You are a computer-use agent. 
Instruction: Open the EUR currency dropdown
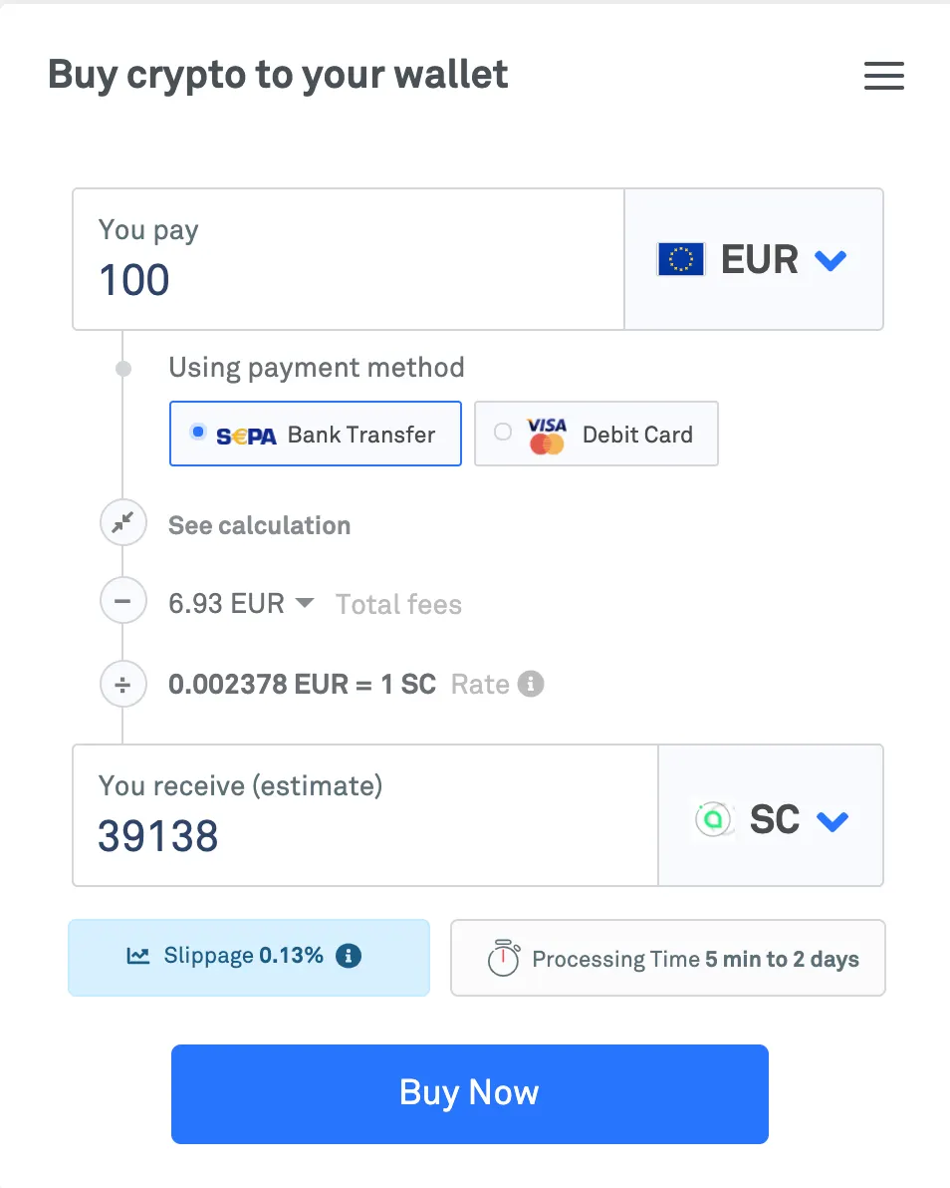point(831,259)
